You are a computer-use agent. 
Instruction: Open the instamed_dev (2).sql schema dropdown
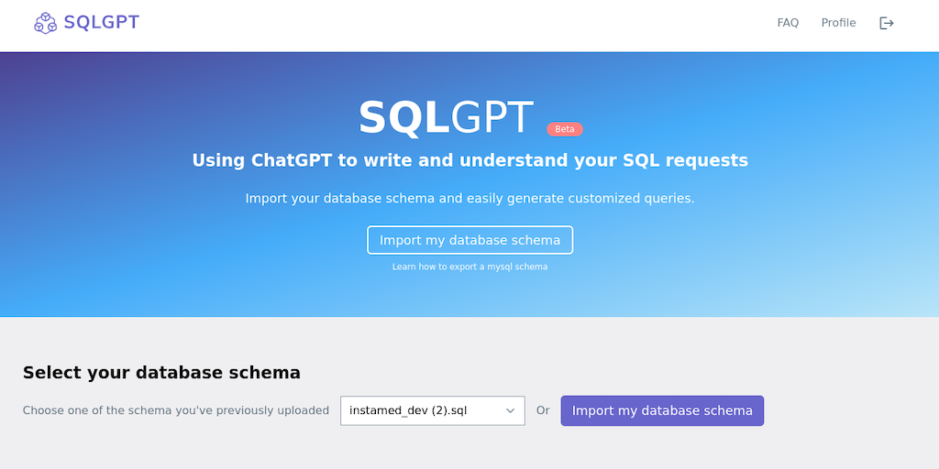pos(422,410)
